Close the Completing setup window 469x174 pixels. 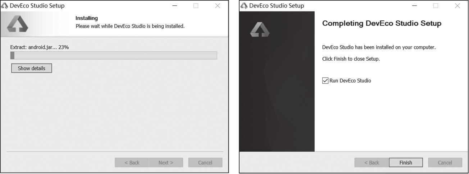[x=457, y=6]
